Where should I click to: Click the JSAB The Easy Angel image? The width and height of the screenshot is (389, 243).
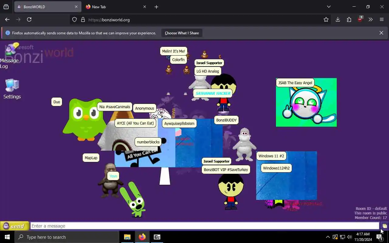pos(306,102)
